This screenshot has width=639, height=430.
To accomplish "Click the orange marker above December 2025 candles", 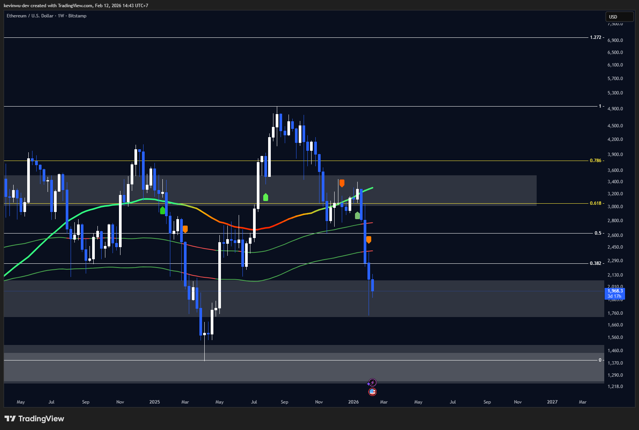I will pyautogui.click(x=342, y=183).
